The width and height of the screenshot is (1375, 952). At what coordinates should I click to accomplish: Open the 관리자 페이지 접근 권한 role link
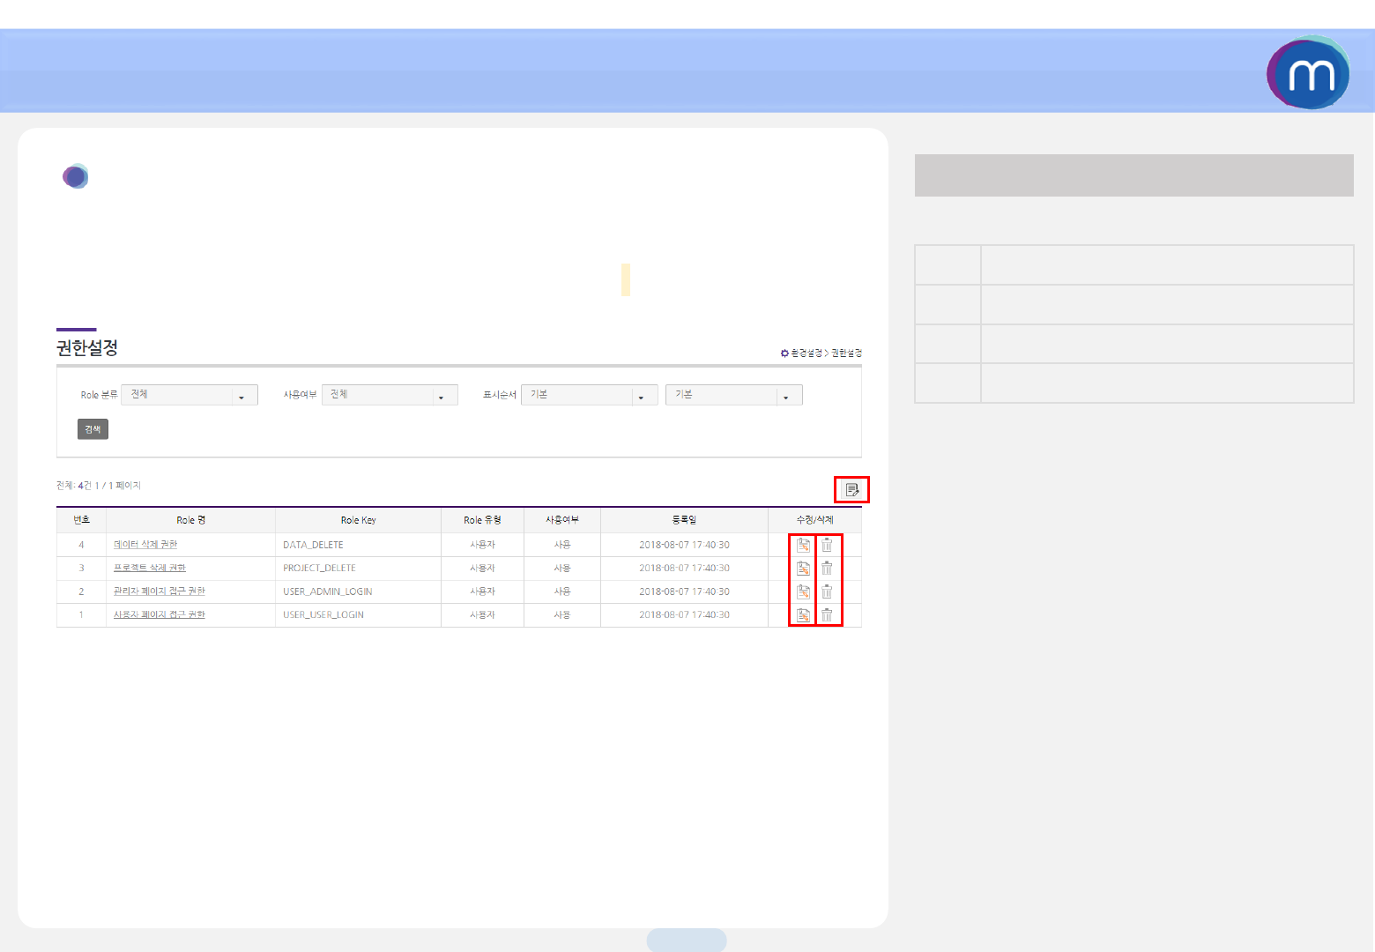pos(160,591)
